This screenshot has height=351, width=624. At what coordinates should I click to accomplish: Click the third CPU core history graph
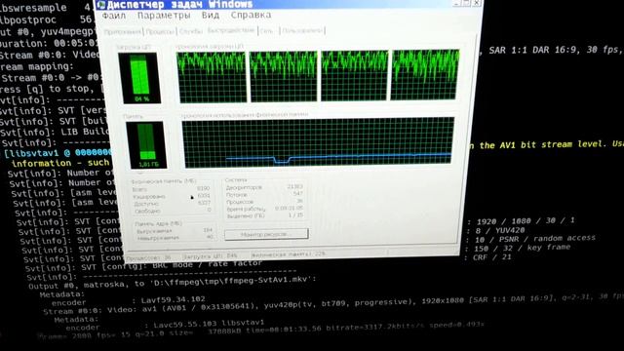pos(354,76)
